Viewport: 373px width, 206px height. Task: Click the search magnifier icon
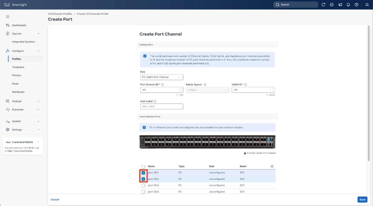click(277, 4)
